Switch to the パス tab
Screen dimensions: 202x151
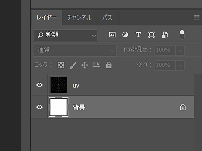[x=108, y=18]
